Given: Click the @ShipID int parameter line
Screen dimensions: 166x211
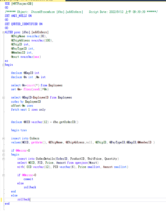Looking at the screenshot, I should click(20, 44).
